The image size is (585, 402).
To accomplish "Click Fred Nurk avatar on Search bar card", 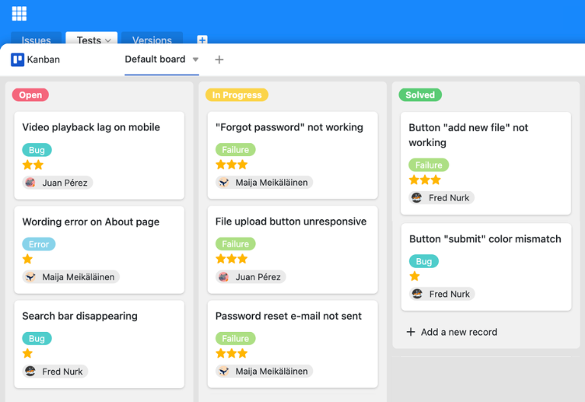I will pyautogui.click(x=30, y=372).
